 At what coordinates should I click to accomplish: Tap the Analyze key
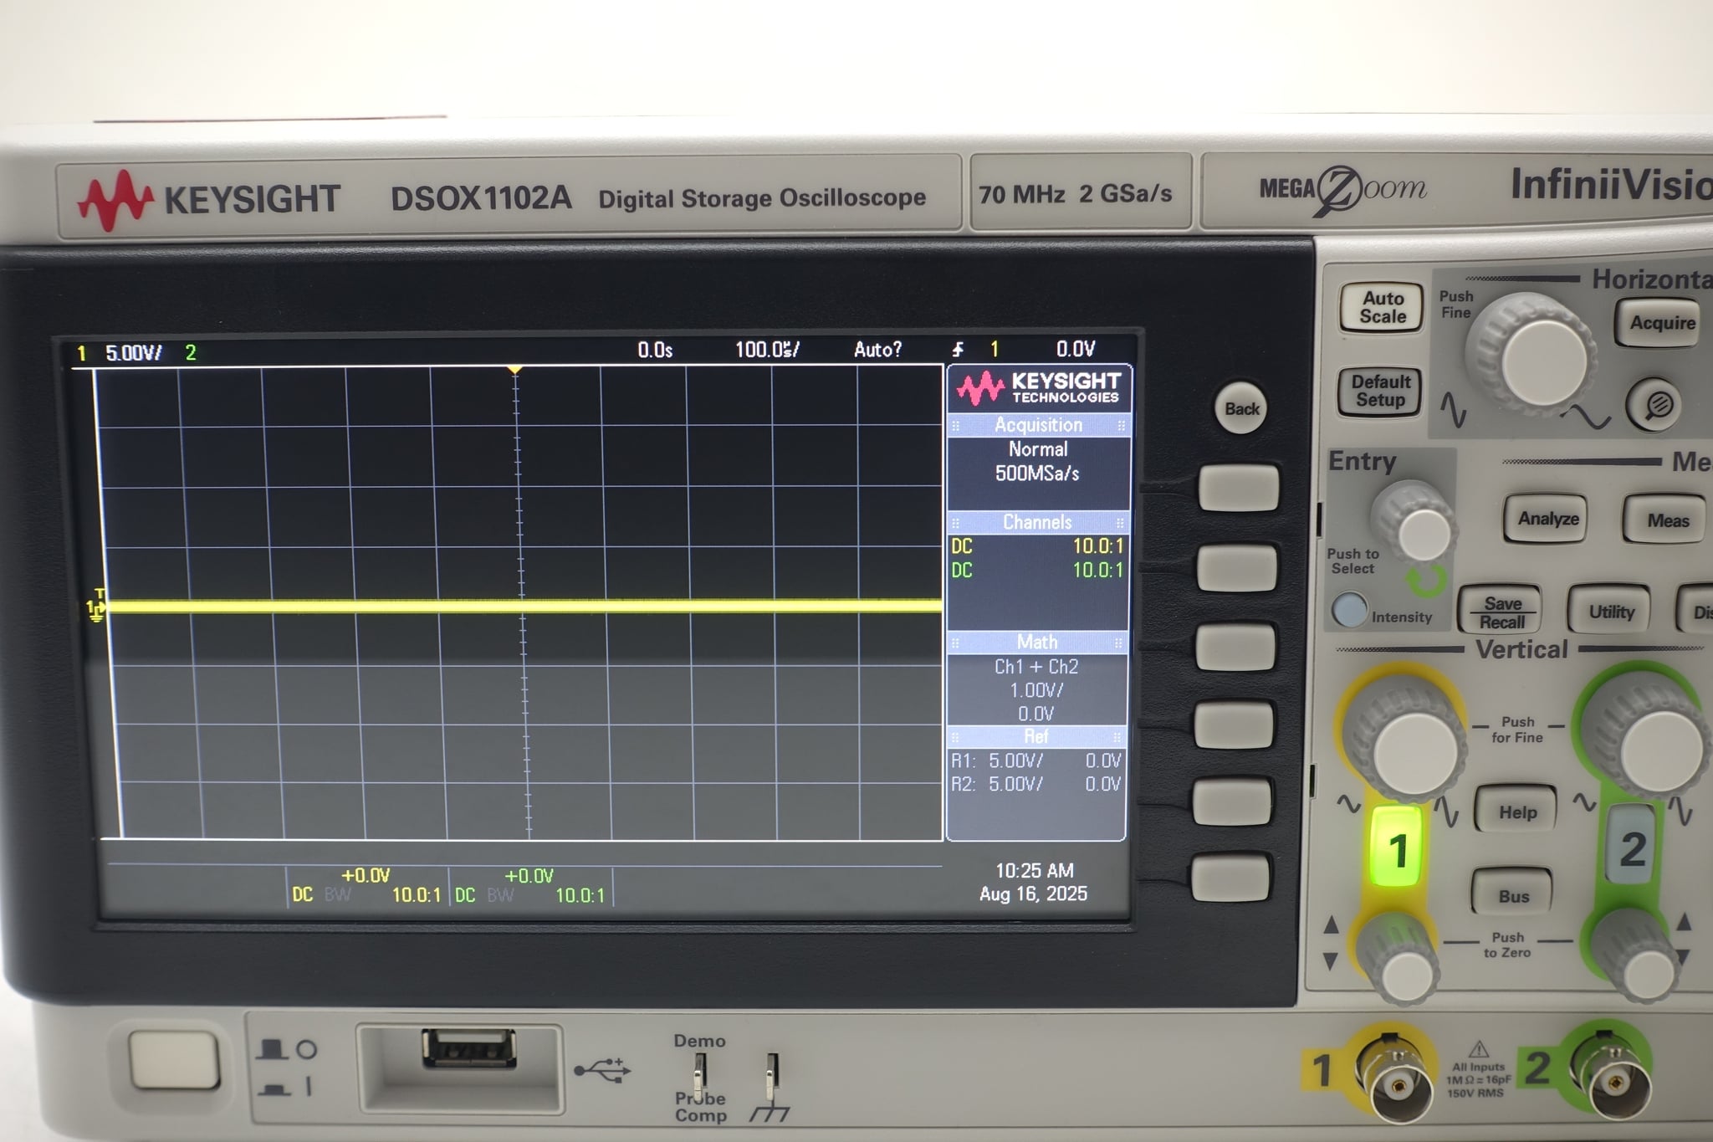coord(1547,519)
